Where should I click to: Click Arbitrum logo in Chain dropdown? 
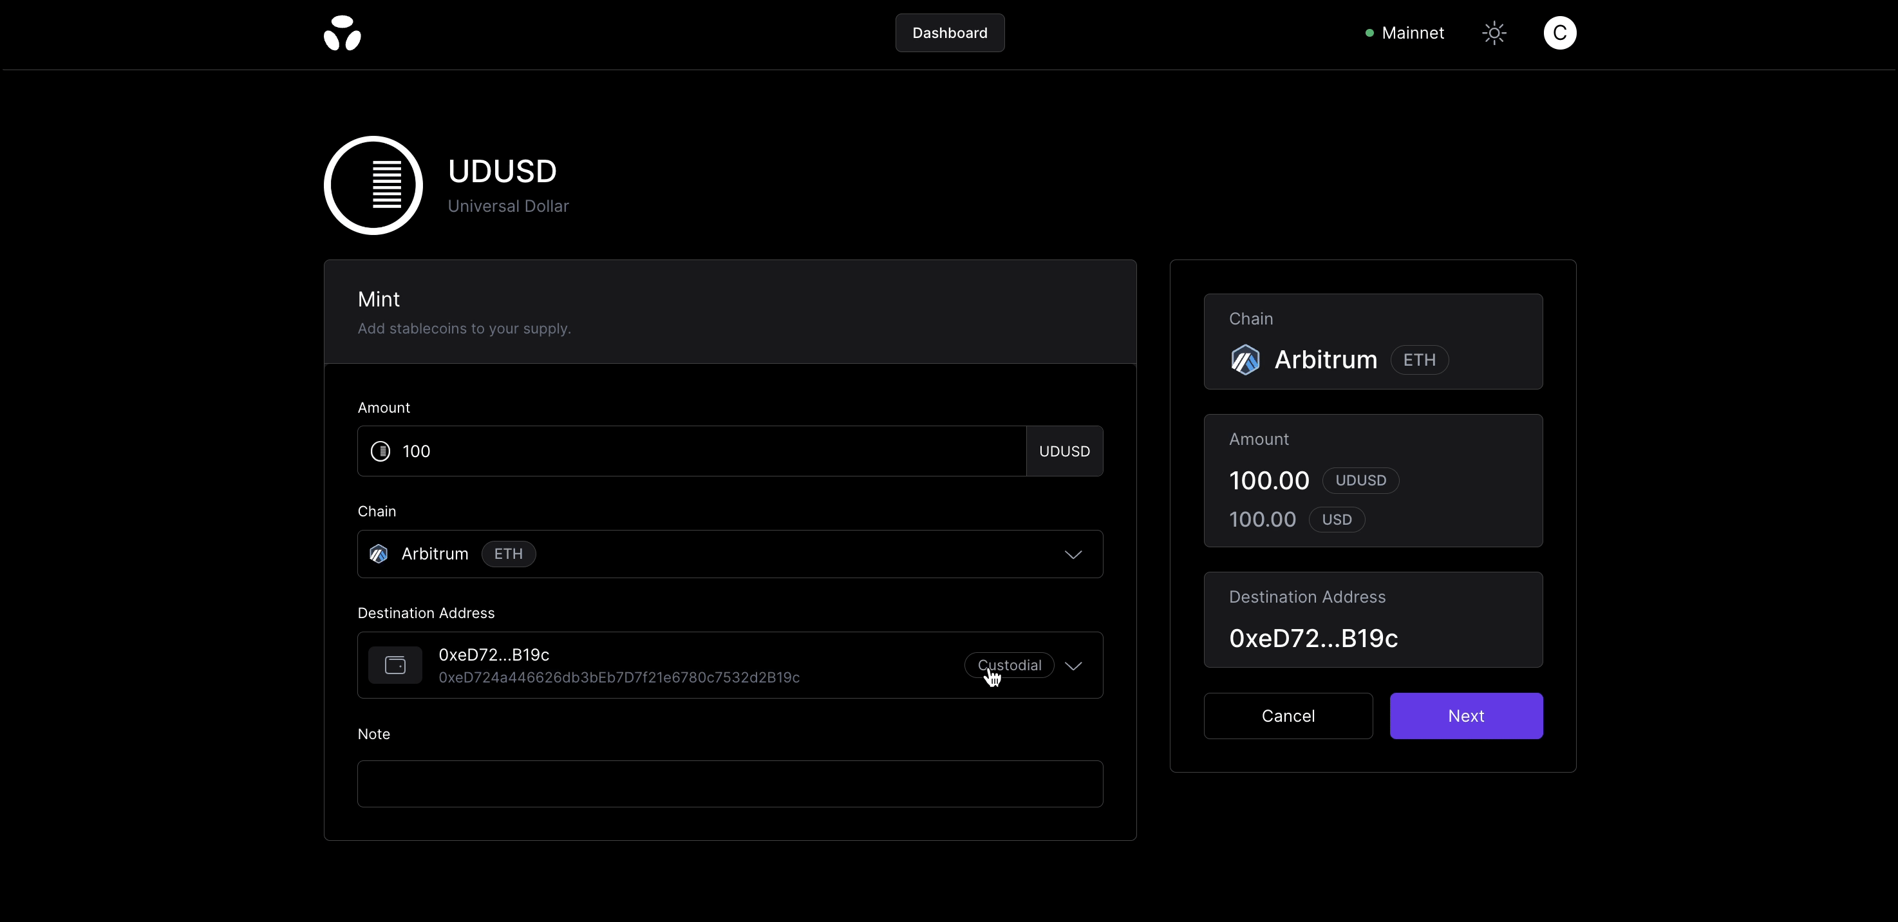[x=379, y=554]
